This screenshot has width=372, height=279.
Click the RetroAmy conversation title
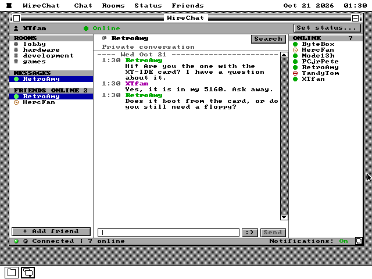coord(130,38)
